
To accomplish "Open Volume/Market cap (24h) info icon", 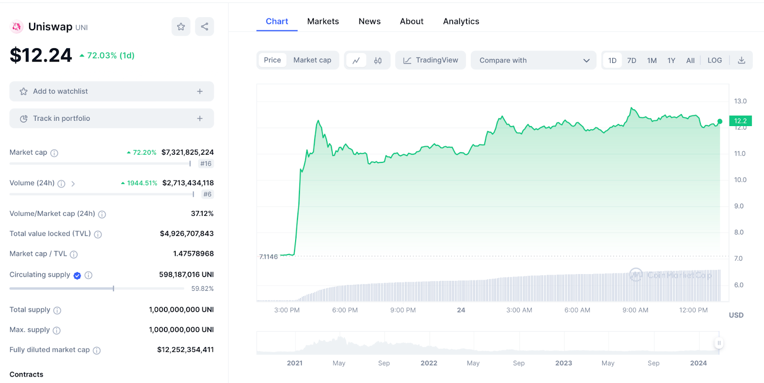I will (x=102, y=214).
